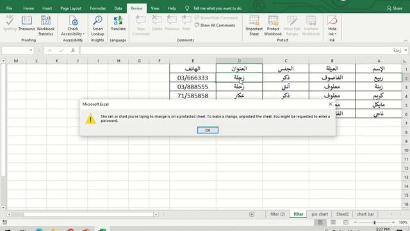Go to the Previous comment
The width and height of the screenshot is (410, 231).
pyautogui.click(x=172, y=23)
